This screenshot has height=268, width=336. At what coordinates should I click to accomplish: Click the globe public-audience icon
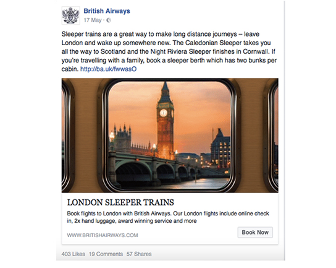click(109, 20)
